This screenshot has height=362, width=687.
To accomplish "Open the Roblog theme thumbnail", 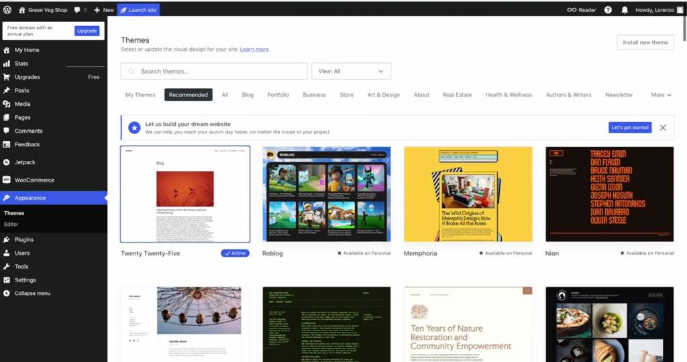I will pyautogui.click(x=326, y=194).
